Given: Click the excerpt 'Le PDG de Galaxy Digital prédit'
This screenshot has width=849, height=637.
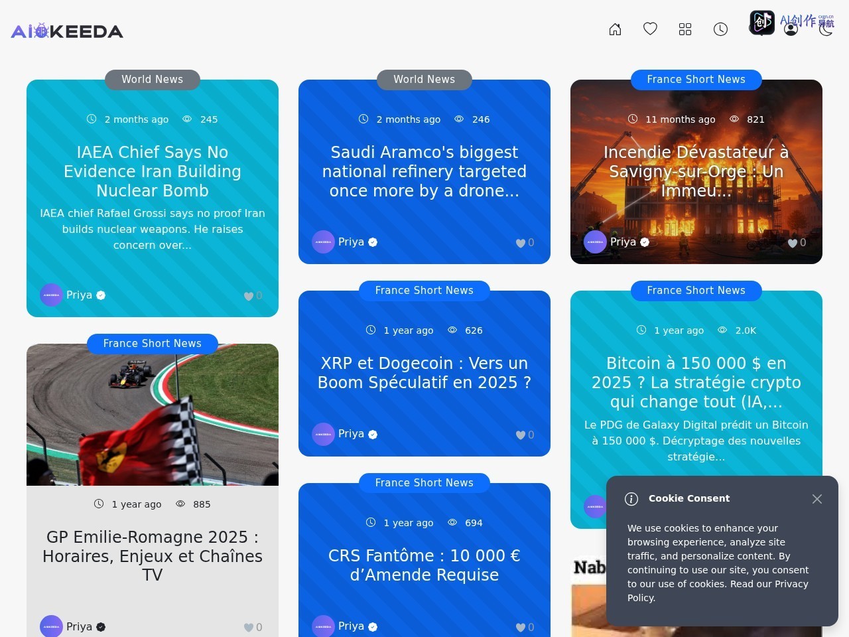Looking at the screenshot, I should click(696, 441).
